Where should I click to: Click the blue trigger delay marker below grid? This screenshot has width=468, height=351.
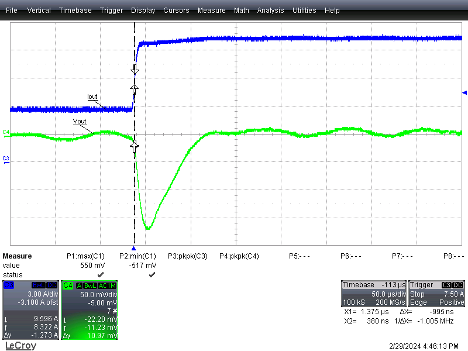click(x=134, y=249)
